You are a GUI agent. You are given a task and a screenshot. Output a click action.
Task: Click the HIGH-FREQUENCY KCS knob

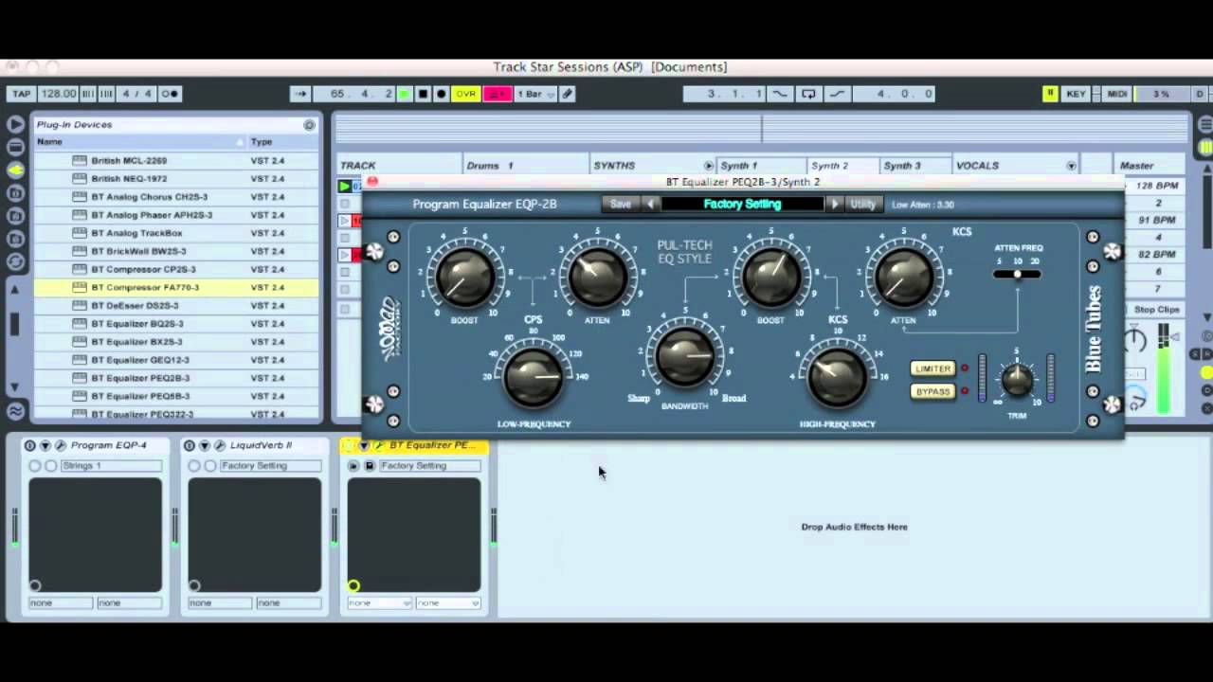(837, 376)
